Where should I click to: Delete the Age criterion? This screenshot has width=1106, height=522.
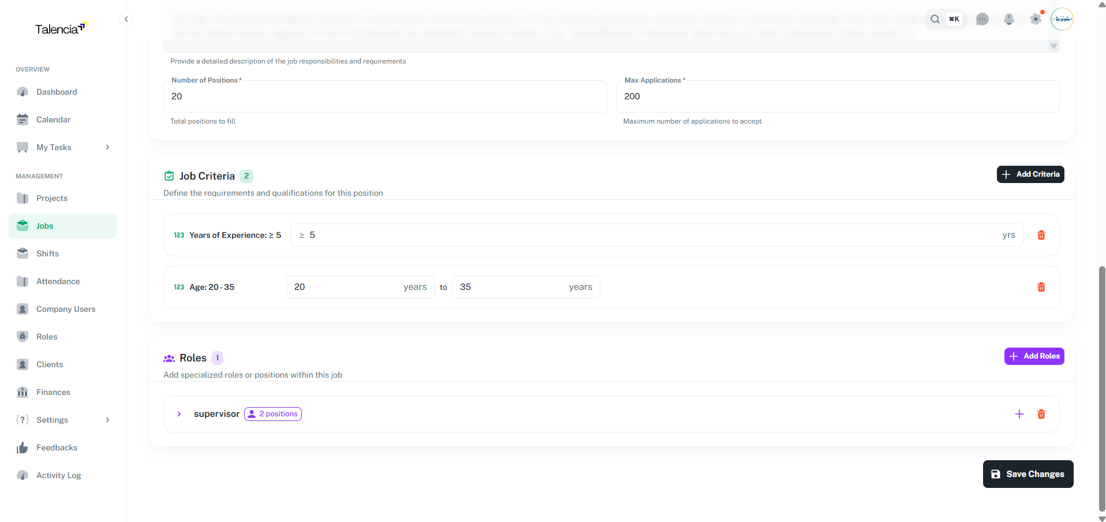(x=1041, y=287)
